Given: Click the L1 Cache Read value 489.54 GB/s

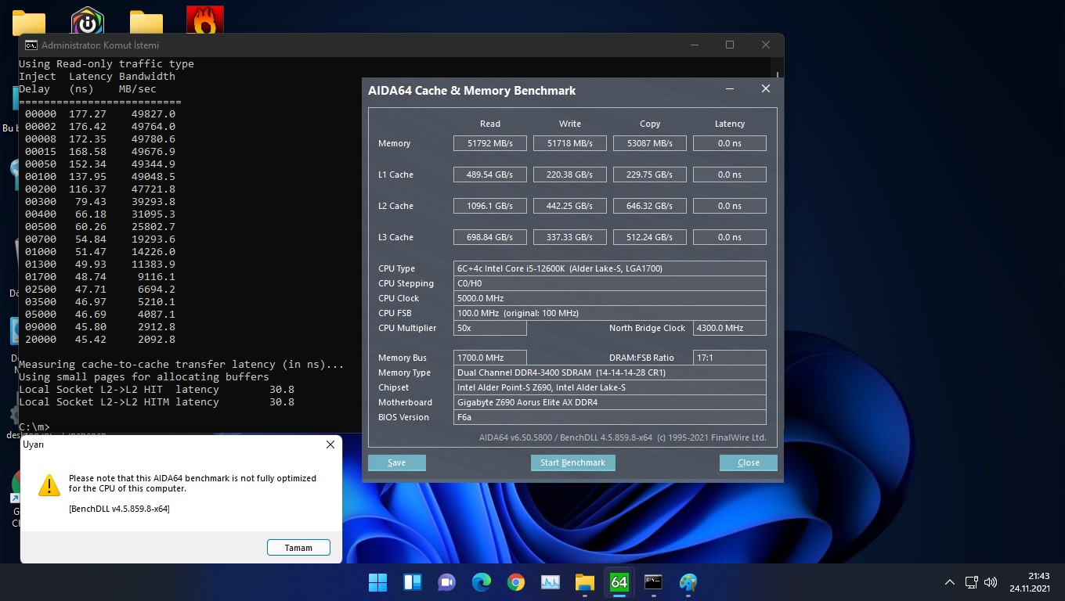Looking at the screenshot, I should tap(490, 175).
